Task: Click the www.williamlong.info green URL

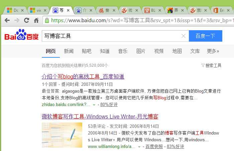Action: point(112,146)
